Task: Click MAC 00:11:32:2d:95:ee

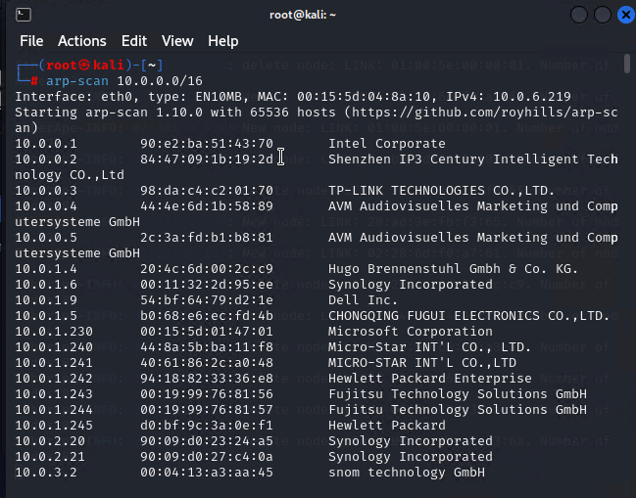Action: [x=207, y=285]
